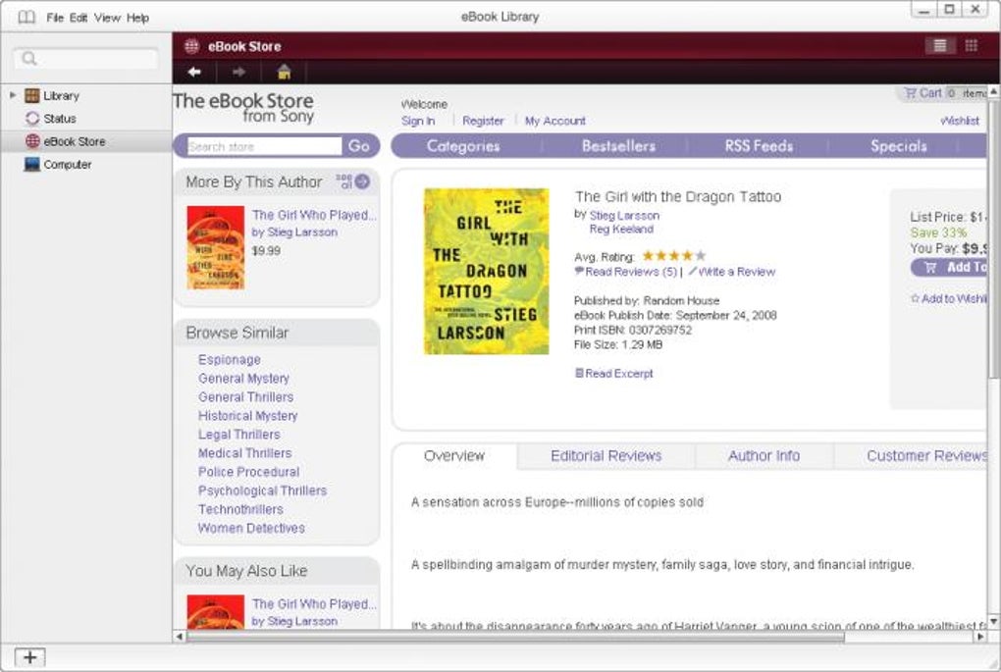Open the Categories menu

tap(463, 146)
